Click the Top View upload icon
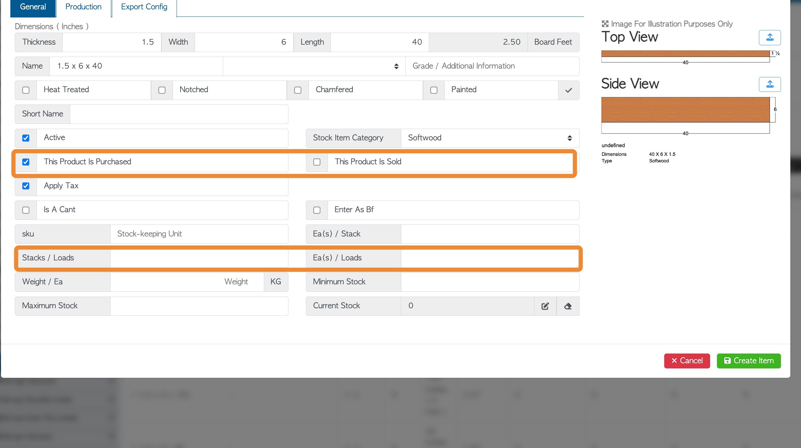This screenshot has height=448, width=801. [770, 38]
